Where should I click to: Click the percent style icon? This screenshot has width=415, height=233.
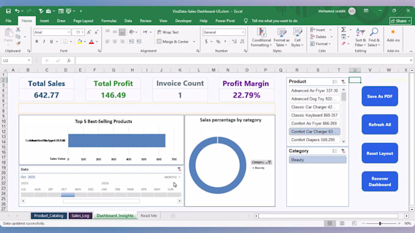(218, 41)
